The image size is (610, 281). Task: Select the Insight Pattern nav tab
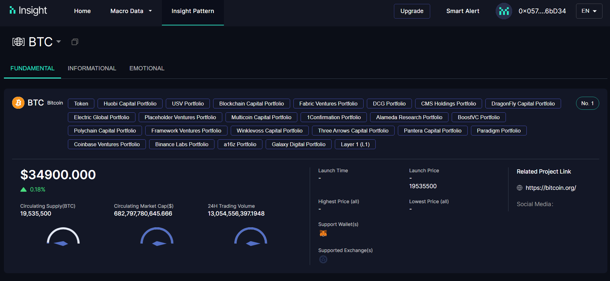tap(193, 12)
